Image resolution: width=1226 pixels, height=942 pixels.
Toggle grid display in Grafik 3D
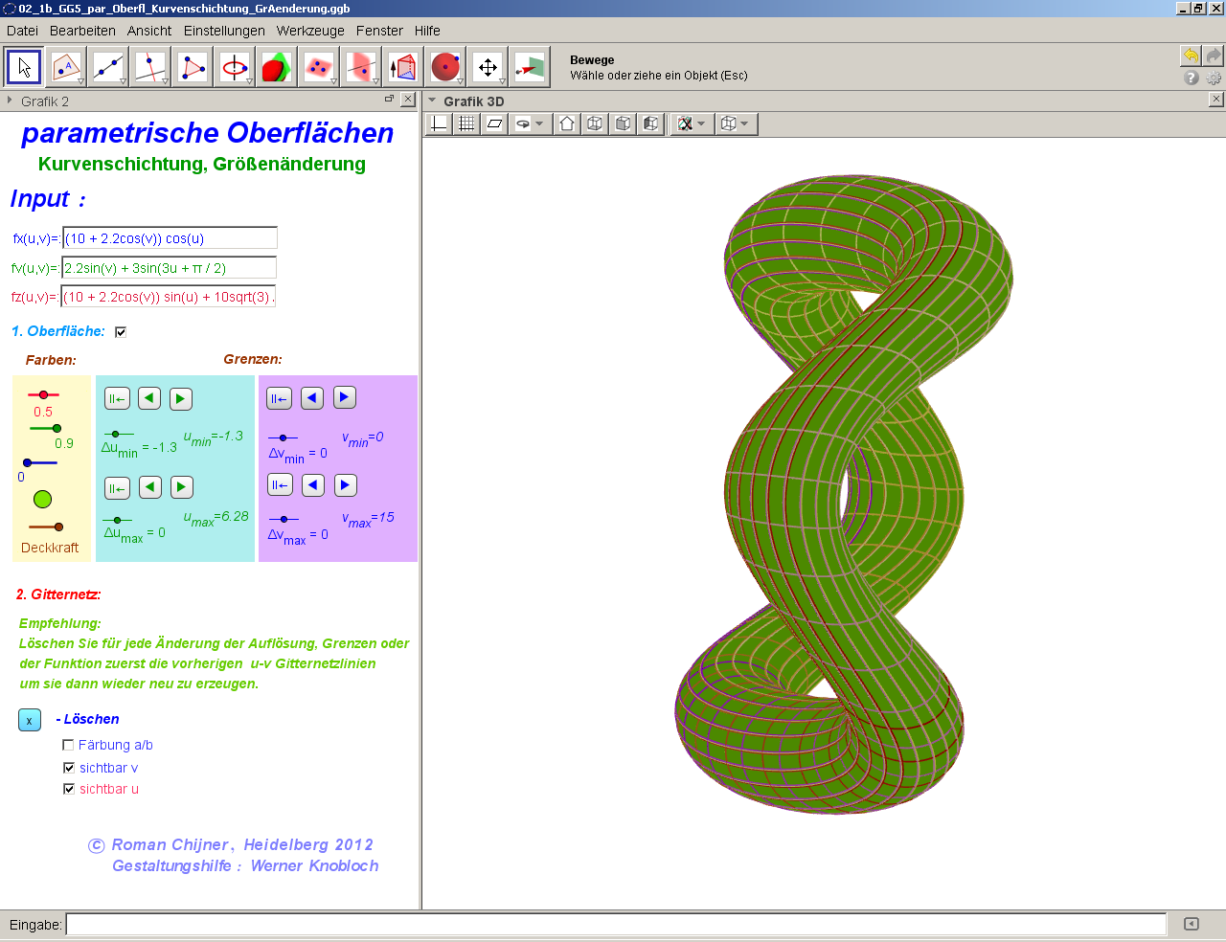466,123
